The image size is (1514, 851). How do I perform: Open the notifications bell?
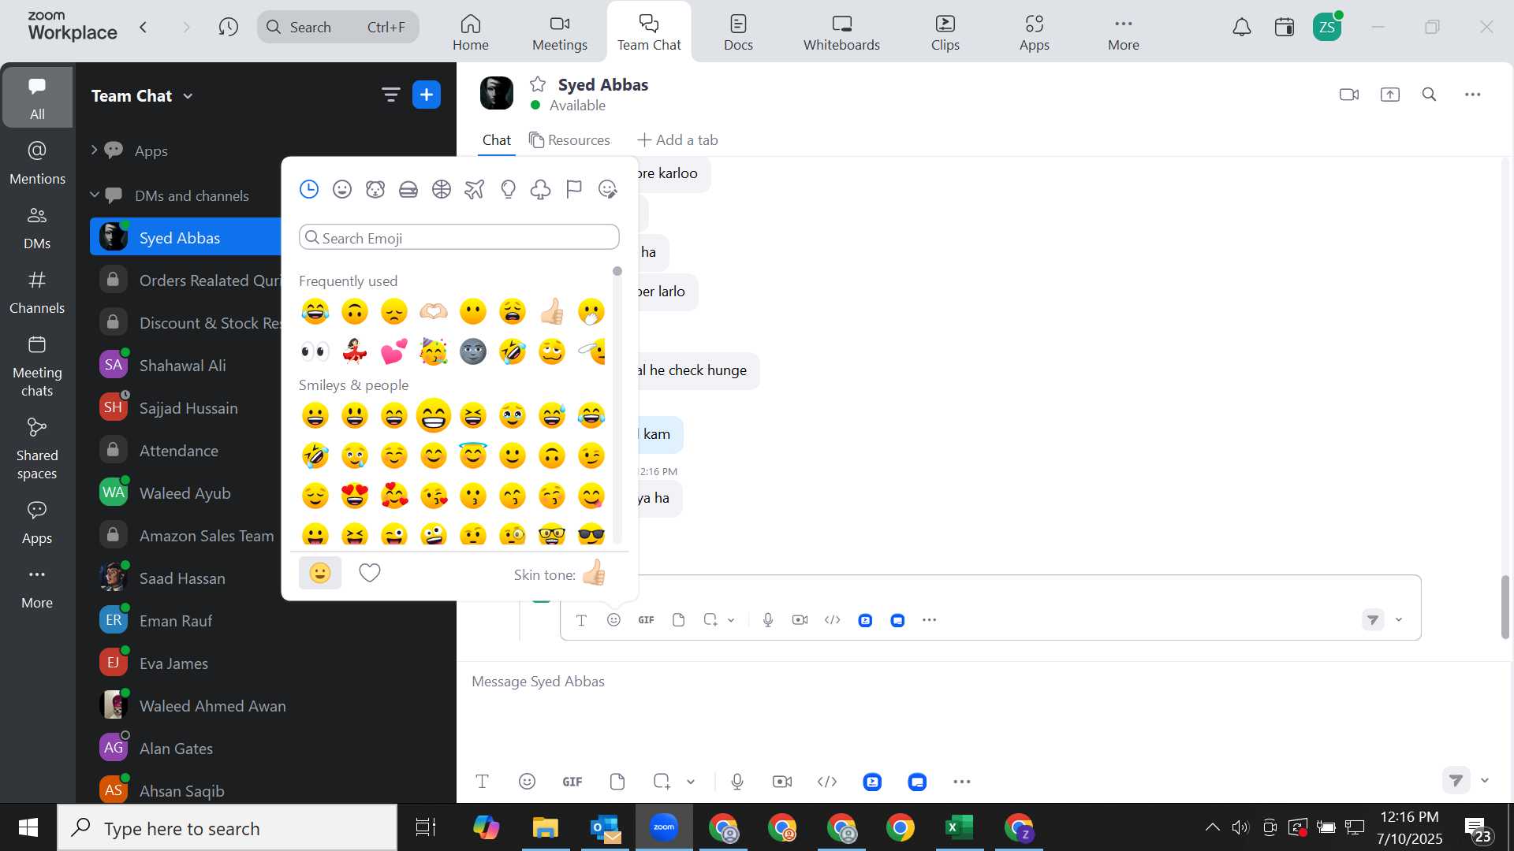pos(1242,28)
